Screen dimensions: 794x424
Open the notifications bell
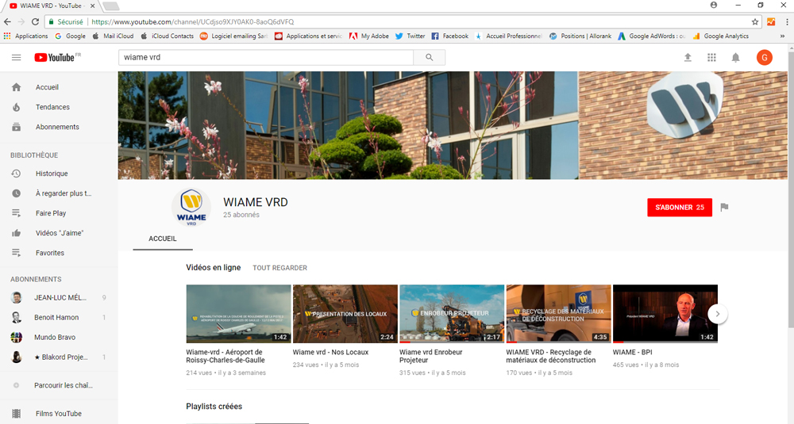coord(736,58)
